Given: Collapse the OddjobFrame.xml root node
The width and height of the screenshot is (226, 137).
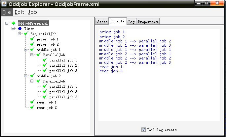Looking at the screenshot, I should (7, 24).
